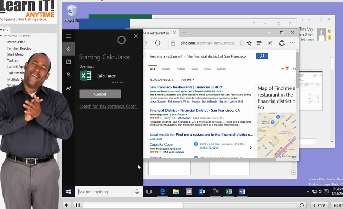Screen dimensions: 343x209
Task: Show hidden system tray icons
Action: pyautogui.click(x=308, y=192)
